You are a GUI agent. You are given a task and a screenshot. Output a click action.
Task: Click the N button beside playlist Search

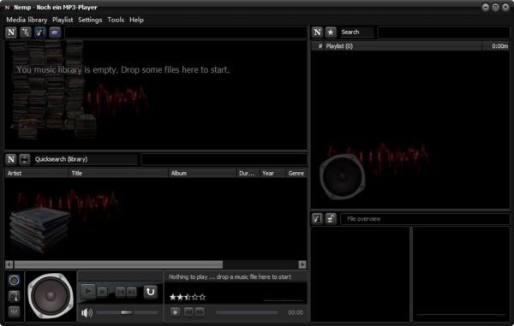(x=317, y=32)
